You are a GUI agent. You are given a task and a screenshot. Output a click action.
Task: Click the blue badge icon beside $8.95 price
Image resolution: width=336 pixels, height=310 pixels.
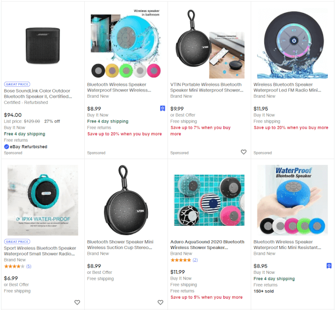point(329,266)
